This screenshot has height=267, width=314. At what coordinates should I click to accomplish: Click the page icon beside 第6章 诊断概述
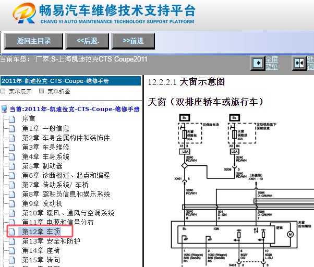tap(12, 175)
